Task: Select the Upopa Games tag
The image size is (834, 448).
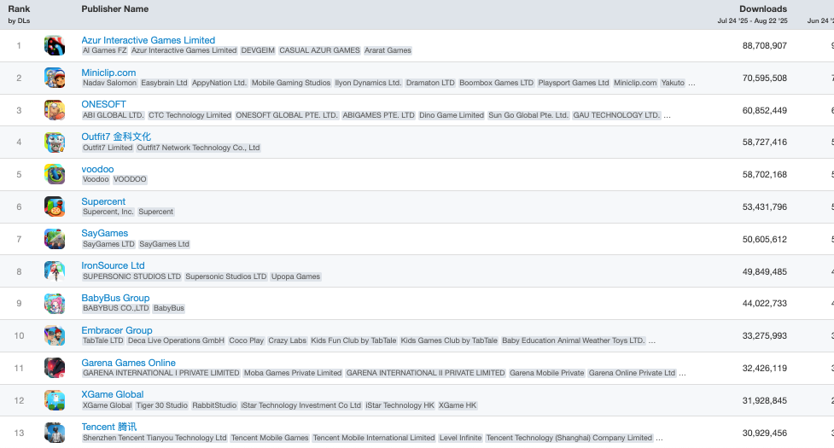Action: (295, 276)
